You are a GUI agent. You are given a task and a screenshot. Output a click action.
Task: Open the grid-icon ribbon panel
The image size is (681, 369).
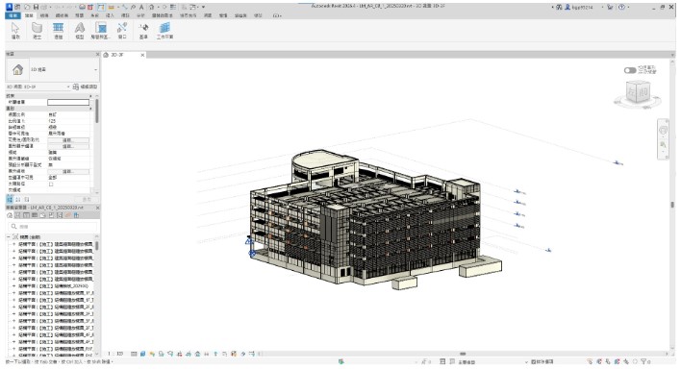59,31
